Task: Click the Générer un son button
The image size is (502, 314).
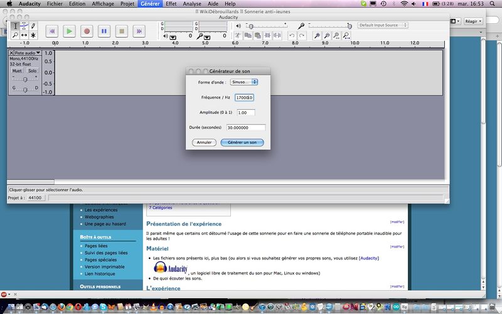Action: [x=242, y=143]
